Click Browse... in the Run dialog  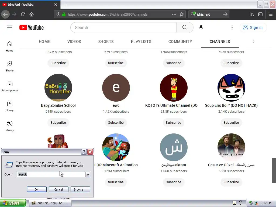tap(80, 189)
